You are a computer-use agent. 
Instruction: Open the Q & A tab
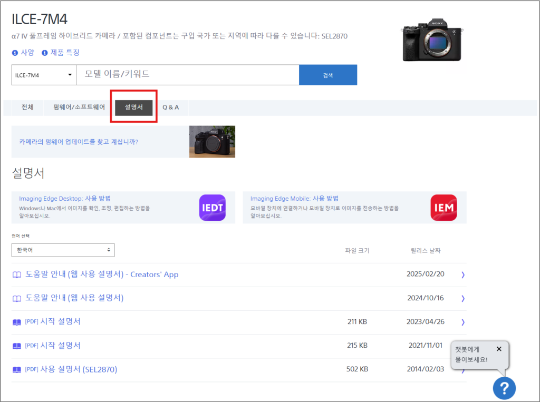pos(170,107)
